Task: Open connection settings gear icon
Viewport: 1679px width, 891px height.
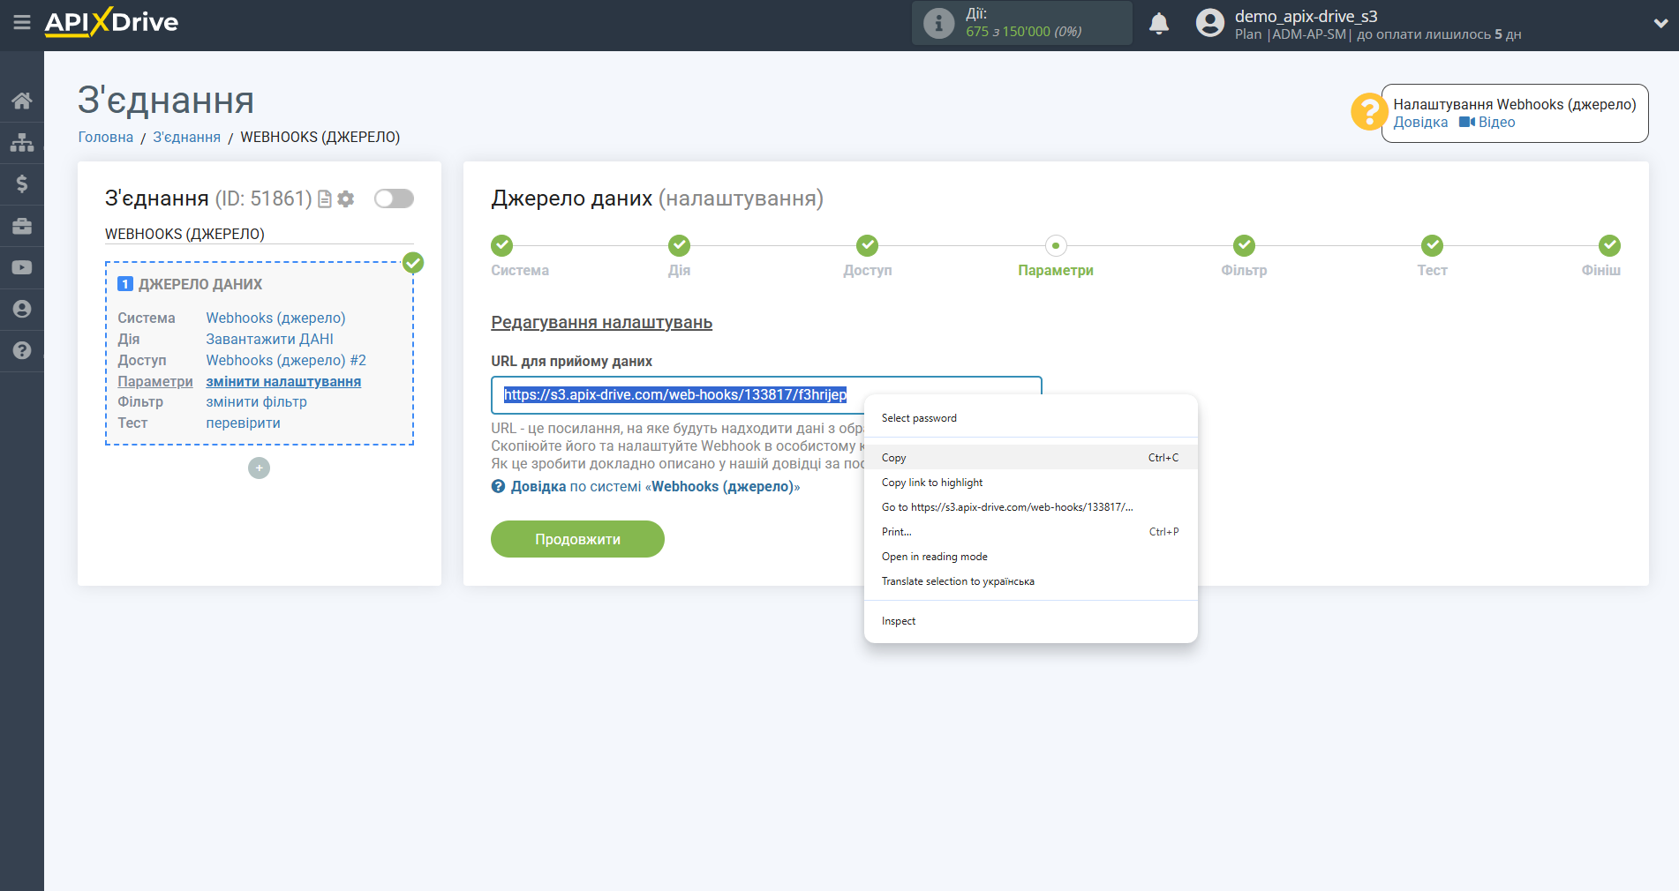Action: click(x=346, y=199)
